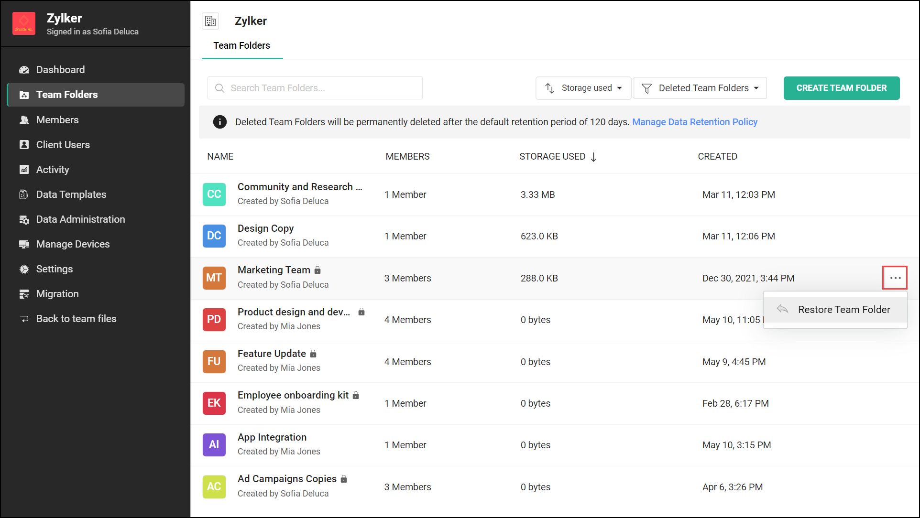Click the Data Templates icon
920x518 pixels.
coord(24,194)
